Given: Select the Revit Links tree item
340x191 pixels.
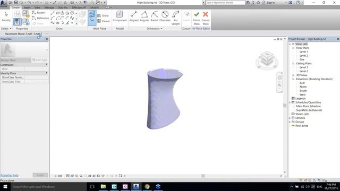Looking at the screenshot, I should pyautogui.click(x=301, y=126).
